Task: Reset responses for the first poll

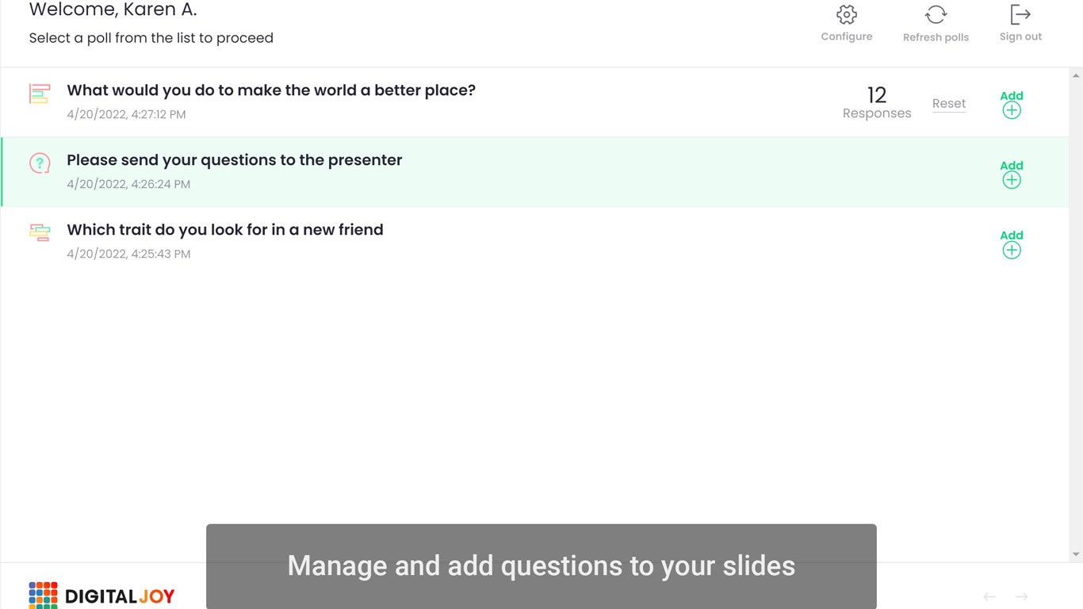Action: pyautogui.click(x=948, y=104)
